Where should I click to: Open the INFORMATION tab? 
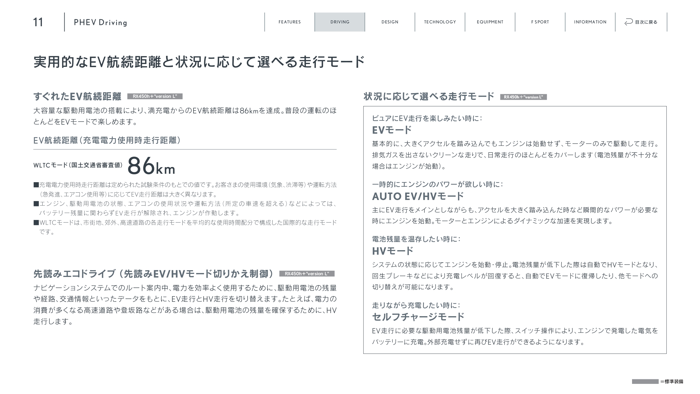pyautogui.click(x=590, y=22)
